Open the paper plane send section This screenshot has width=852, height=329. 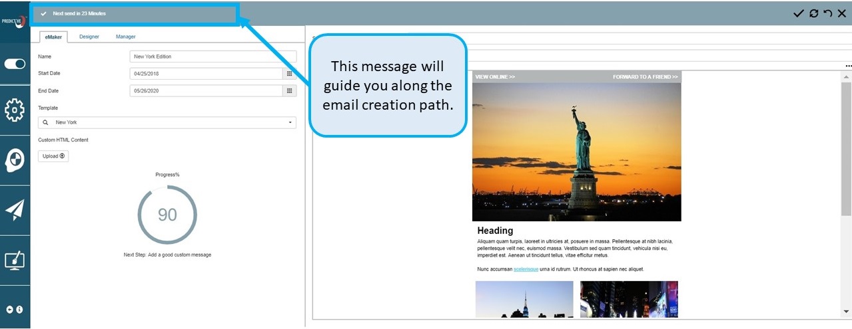[x=15, y=210]
